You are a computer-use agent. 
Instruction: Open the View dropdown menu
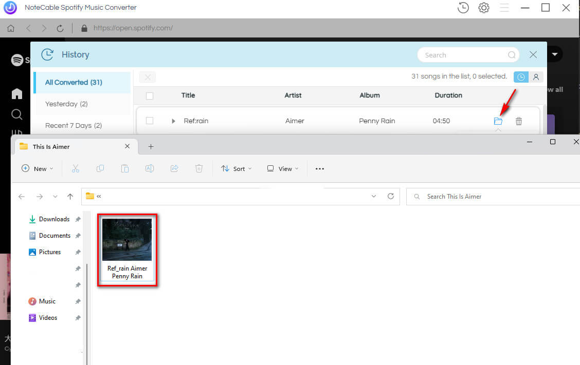coord(282,168)
